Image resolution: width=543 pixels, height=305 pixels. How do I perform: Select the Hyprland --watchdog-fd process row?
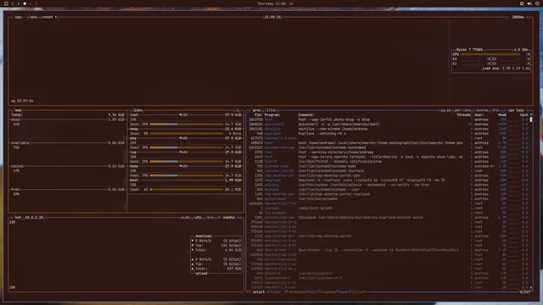tap(389, 134)
